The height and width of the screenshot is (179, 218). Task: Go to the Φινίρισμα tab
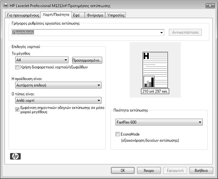click(x=95, y=15)
